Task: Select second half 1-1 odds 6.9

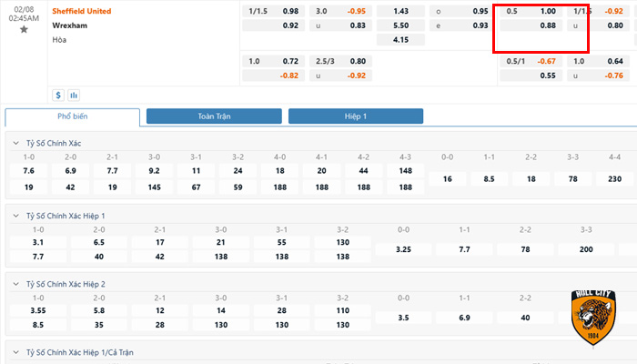Action: (x=463, y=318)
